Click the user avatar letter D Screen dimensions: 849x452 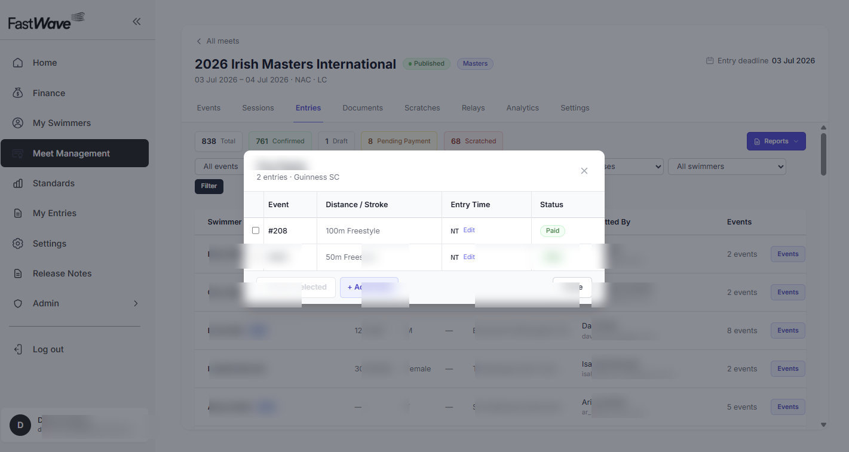tap(20, 425)
